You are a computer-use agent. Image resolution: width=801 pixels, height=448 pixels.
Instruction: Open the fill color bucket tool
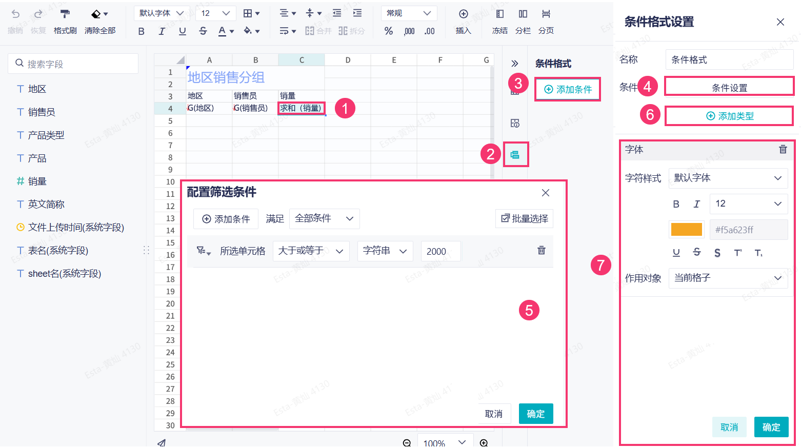251,31
